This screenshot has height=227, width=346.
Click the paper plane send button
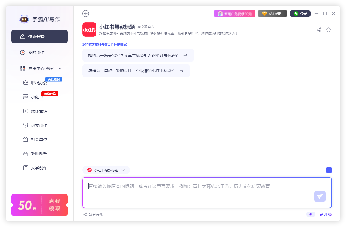pyautogui.click(x=320, y=196)
